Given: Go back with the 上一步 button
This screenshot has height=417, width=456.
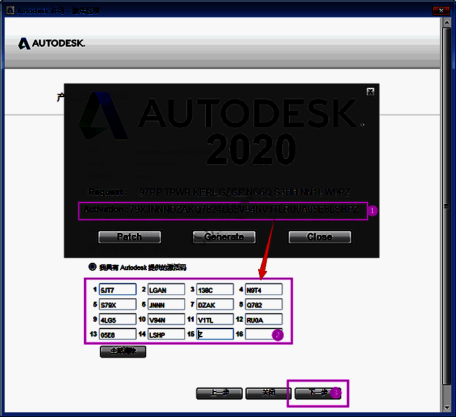Looking at the screenshot, I should [x=219, y=393].
